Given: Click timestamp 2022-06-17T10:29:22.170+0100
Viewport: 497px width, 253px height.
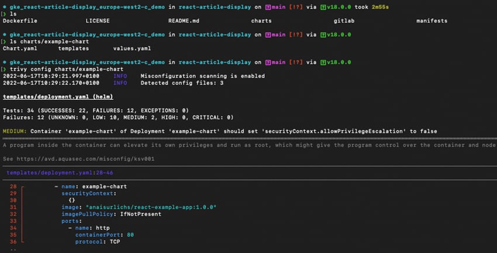Looking at the screenshot, I should (x=51, y=84).
